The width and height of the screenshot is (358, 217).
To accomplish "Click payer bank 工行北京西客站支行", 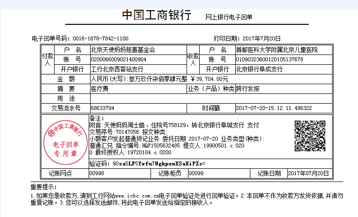I will (117, 69).
